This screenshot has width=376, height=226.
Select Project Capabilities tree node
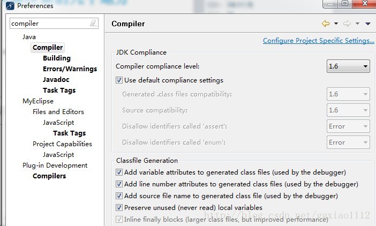[62, 144]
